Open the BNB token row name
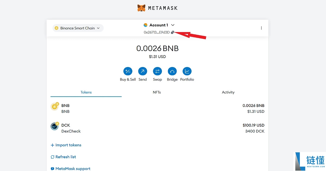This screenshot has height=171, width=326. pyautogui.click(x=65, y=106)
